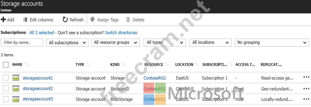Click the storageaccount1 storage icon

click(16, 78)
